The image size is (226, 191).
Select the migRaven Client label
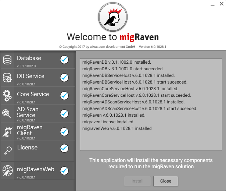tap(30, 130)
